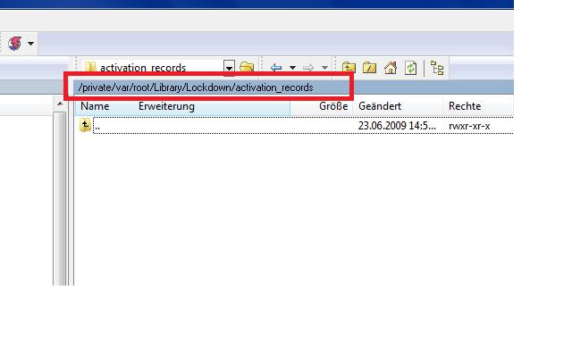
Task: Refresh the remote directory listing
Action: click(x=410, y=67)
